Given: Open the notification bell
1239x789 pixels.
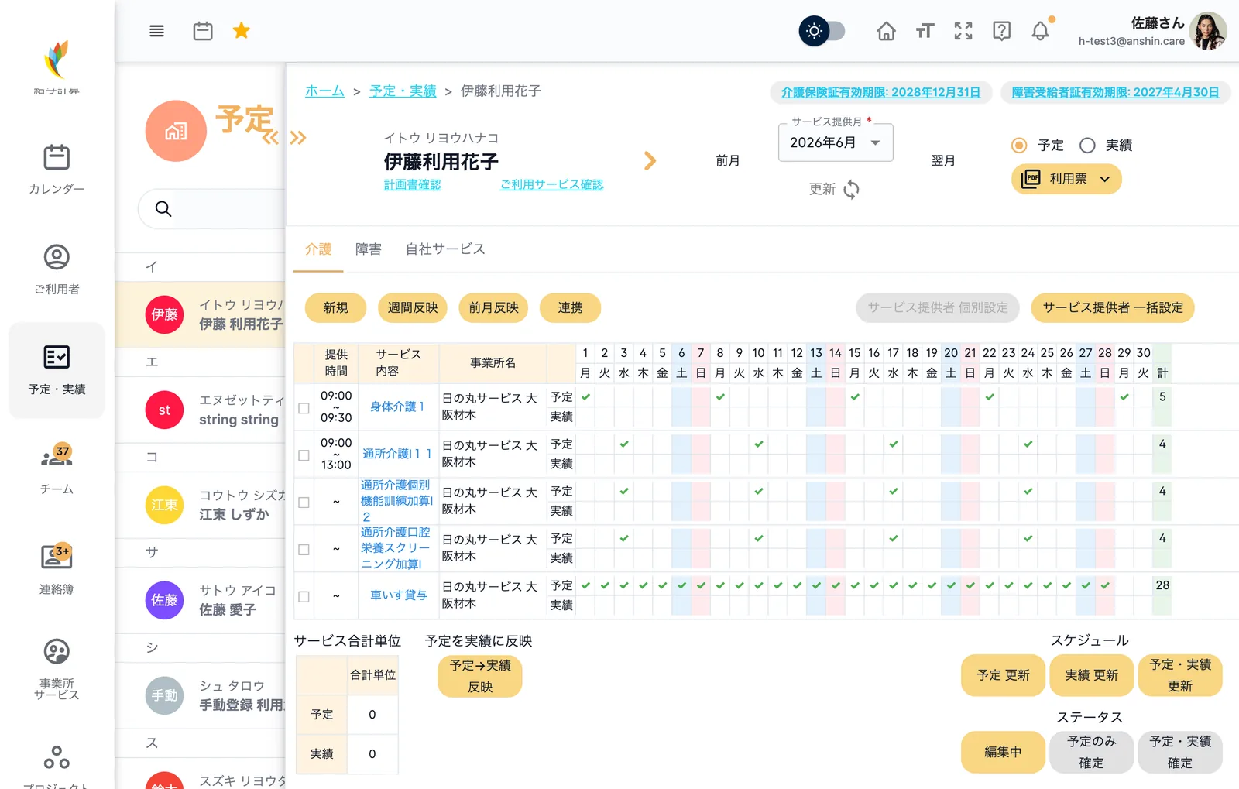Looking at the screenshot, I should 1041,31.
